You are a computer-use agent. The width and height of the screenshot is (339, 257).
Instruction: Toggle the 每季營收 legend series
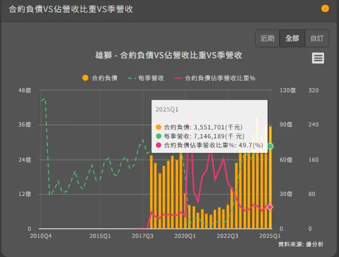146,78
